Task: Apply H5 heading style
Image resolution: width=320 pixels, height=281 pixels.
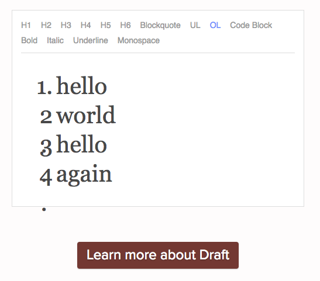Action: [x=105, y=25]
